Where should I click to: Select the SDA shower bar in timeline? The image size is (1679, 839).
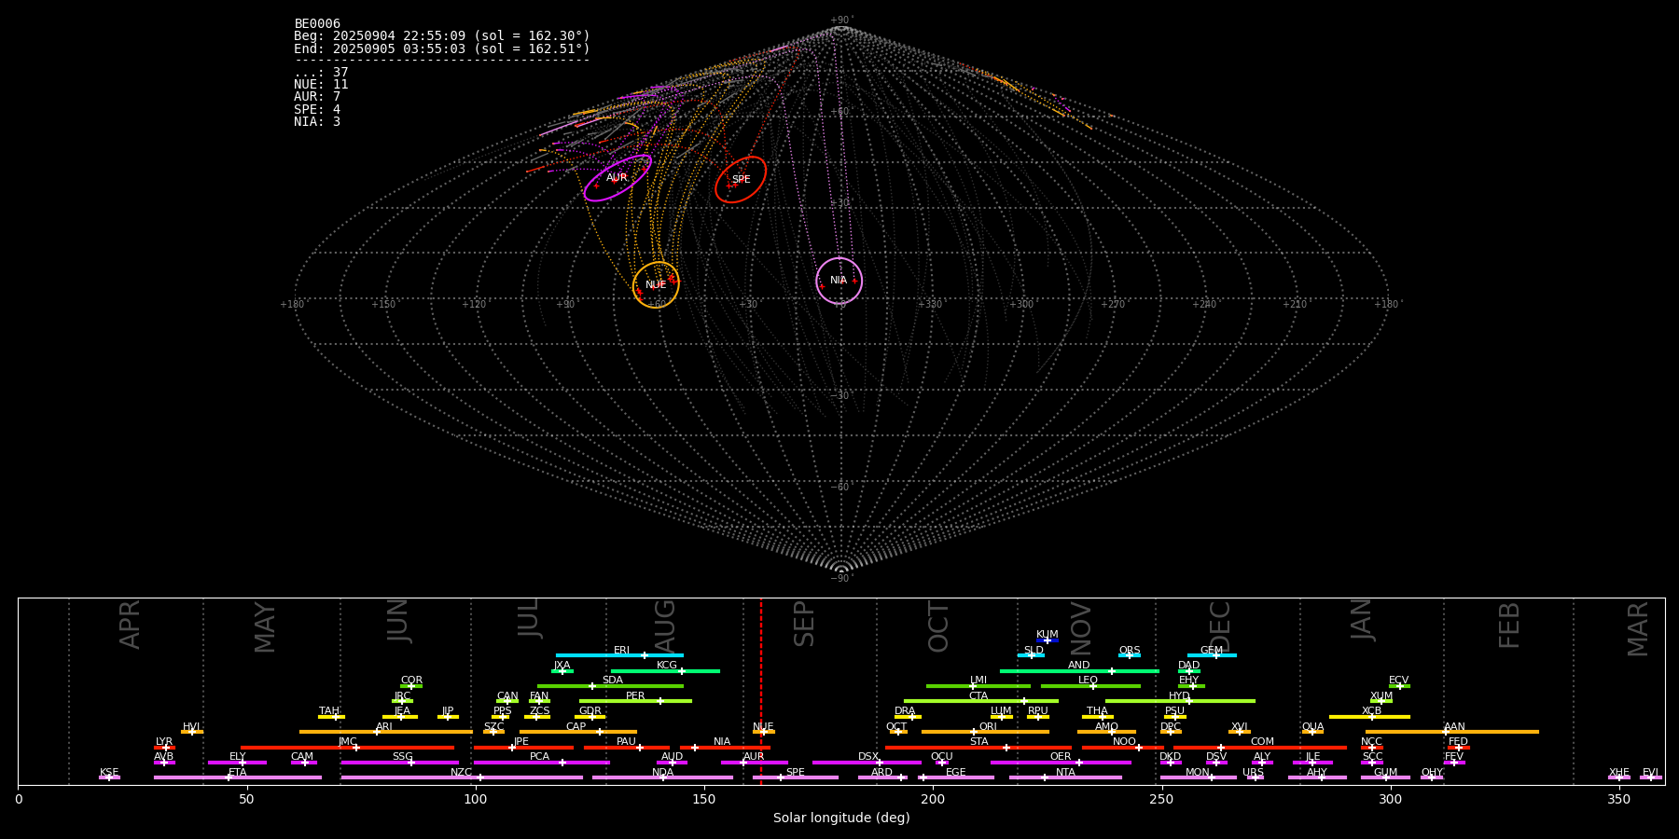(610, 686)
